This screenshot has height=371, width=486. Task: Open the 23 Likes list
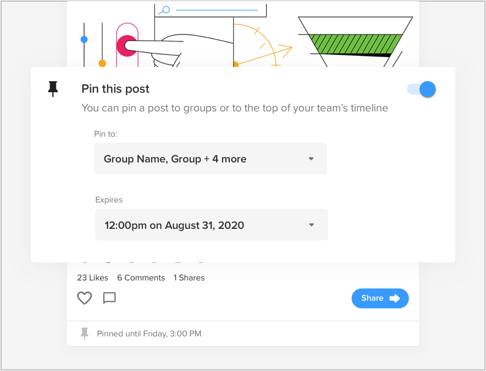(92, 278)
